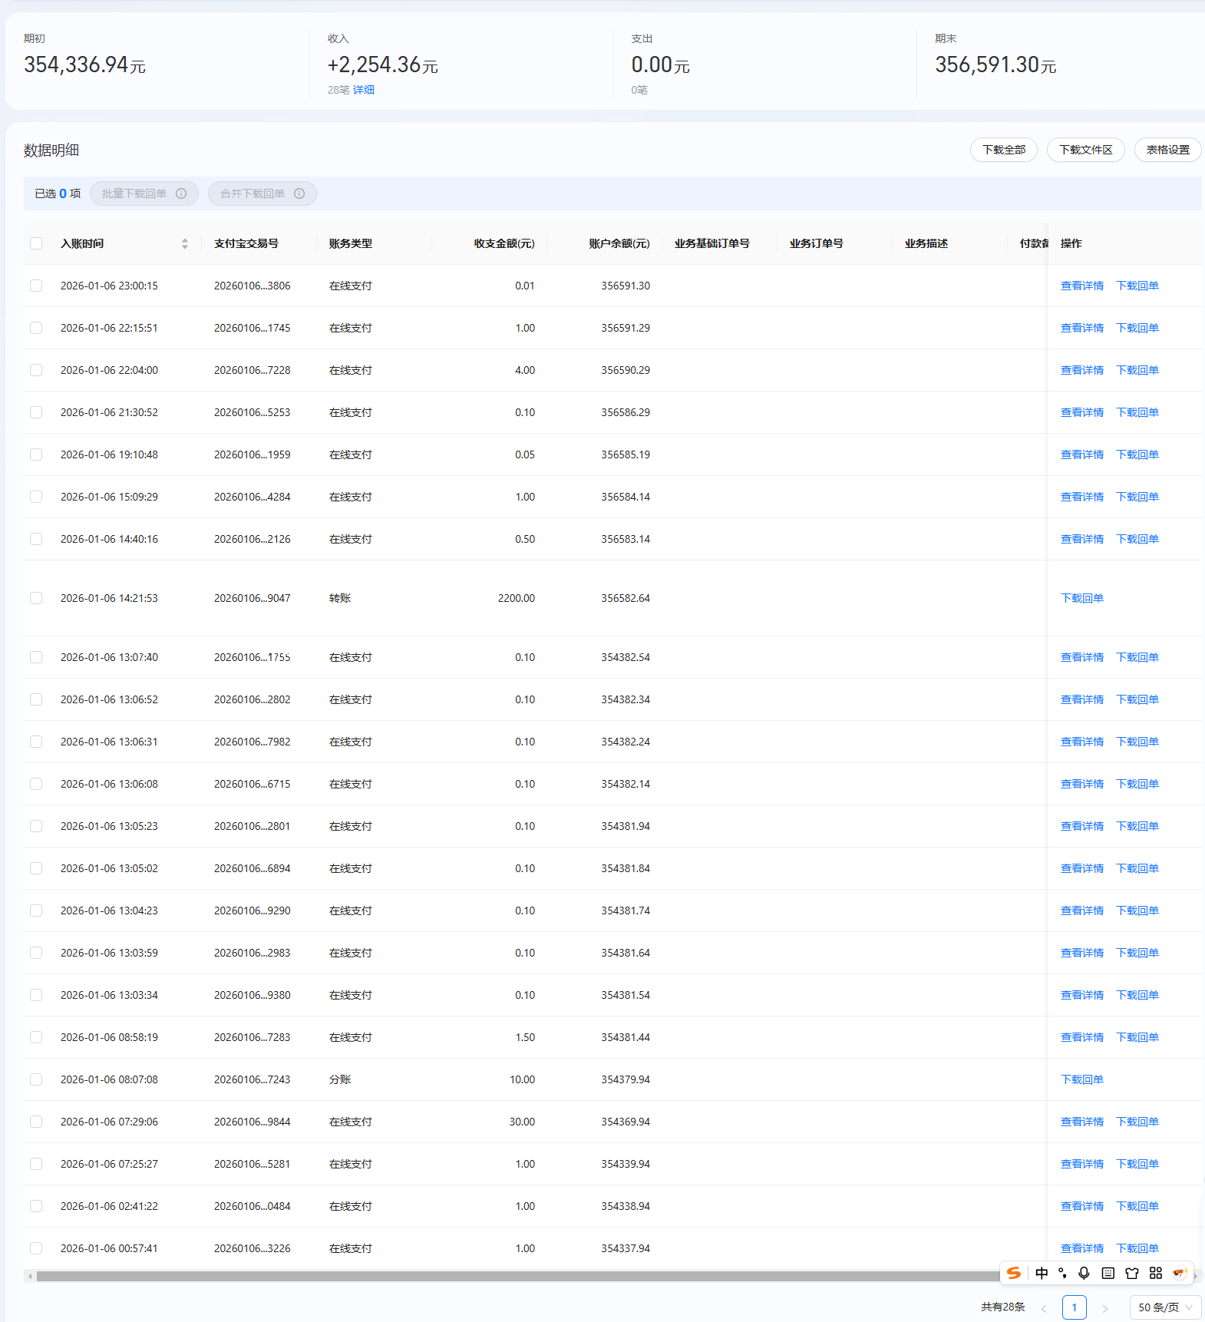1205x1322 pixels.
Task: Toggle the Sogou Chinese/English mode icon
Action: pos(1042,1273)
